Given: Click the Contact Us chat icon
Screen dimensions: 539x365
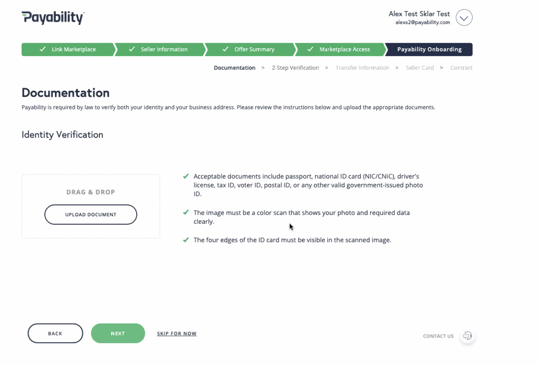Looking at the screenshot, I should click(467, 336).
